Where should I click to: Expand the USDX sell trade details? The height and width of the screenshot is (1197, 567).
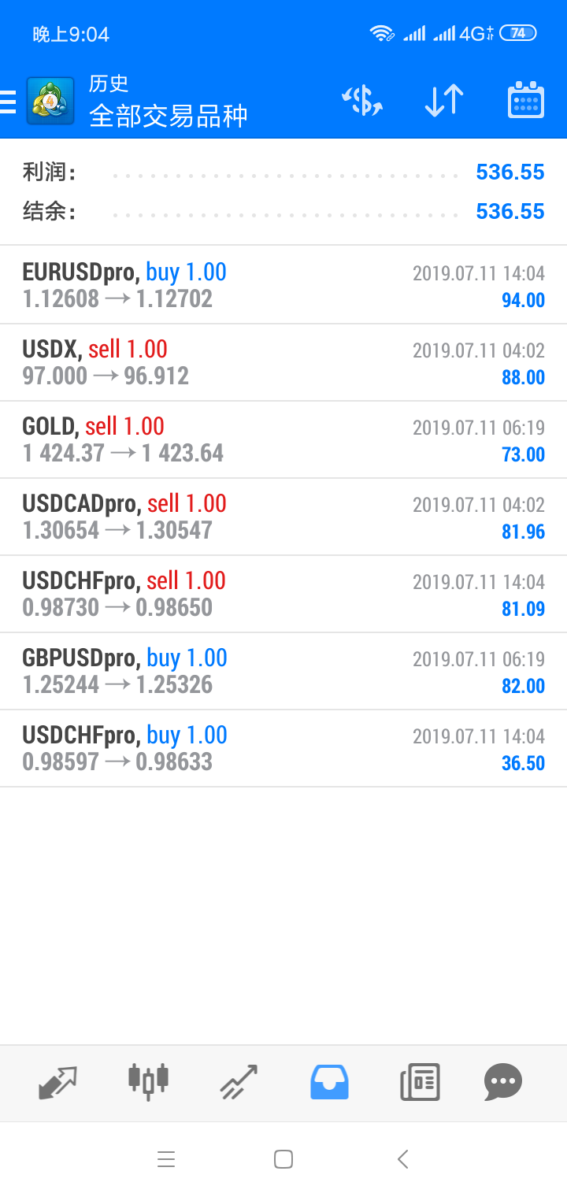pos(283,362)
